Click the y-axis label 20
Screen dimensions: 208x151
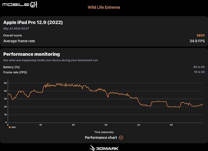(x=5, y=107)
